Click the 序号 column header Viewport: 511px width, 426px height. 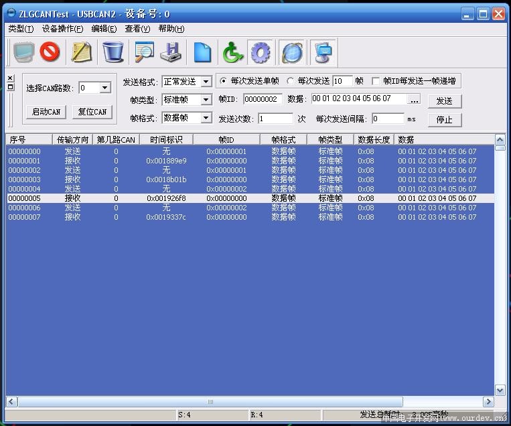point(29,139)
